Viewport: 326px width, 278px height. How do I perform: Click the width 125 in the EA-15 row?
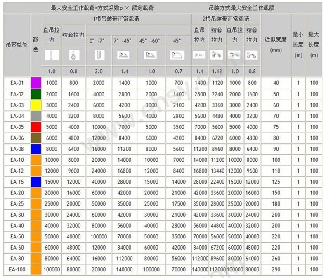tap(276, 182)
